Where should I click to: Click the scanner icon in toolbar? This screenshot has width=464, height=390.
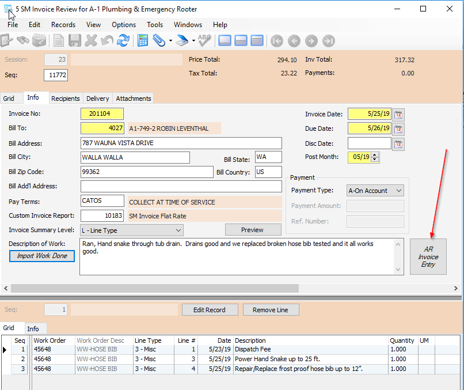[x=182, y=40]
